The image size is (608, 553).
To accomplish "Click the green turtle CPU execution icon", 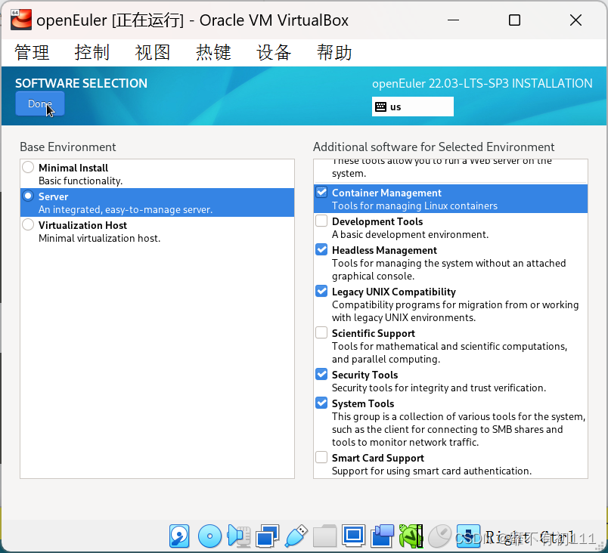I will click(x=411, y=536).
